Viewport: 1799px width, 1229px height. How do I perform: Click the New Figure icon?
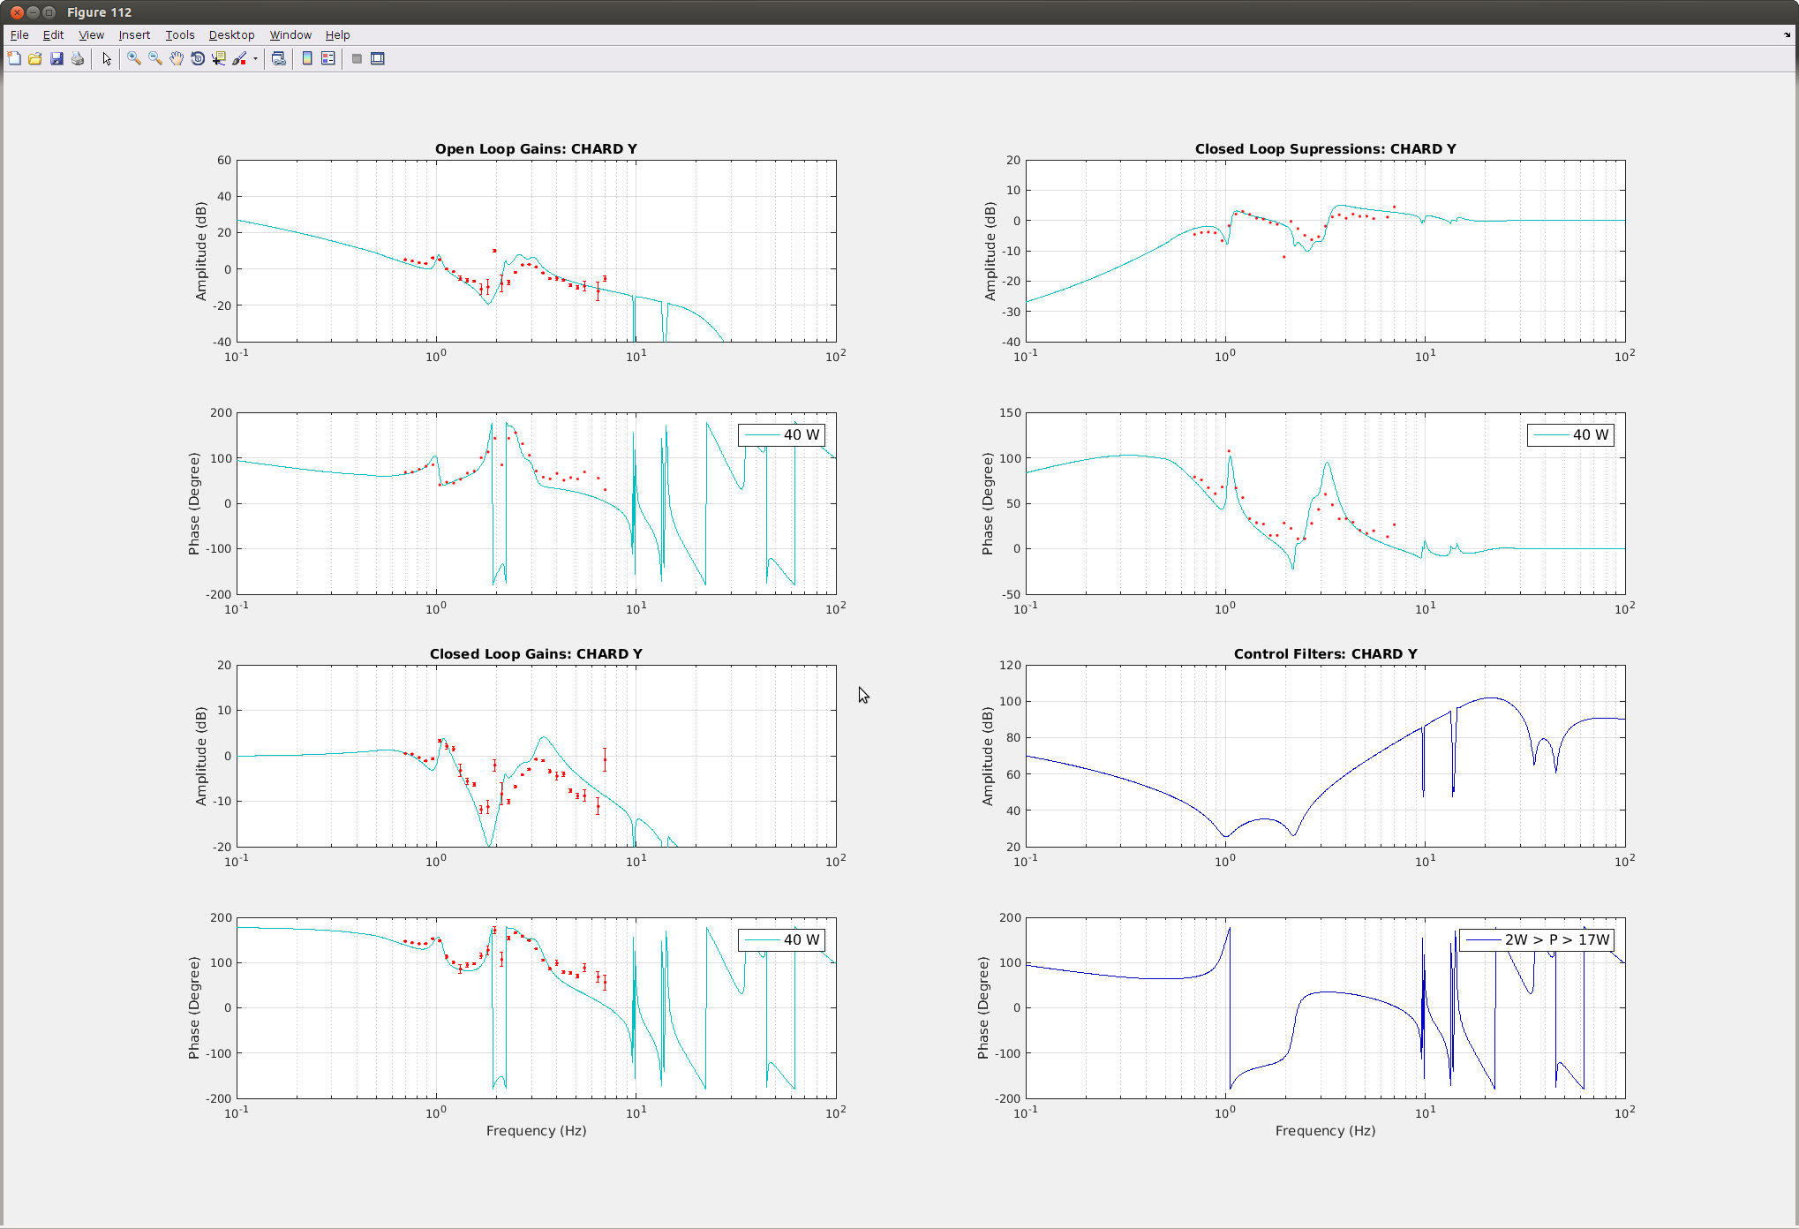tap(14, 59)
